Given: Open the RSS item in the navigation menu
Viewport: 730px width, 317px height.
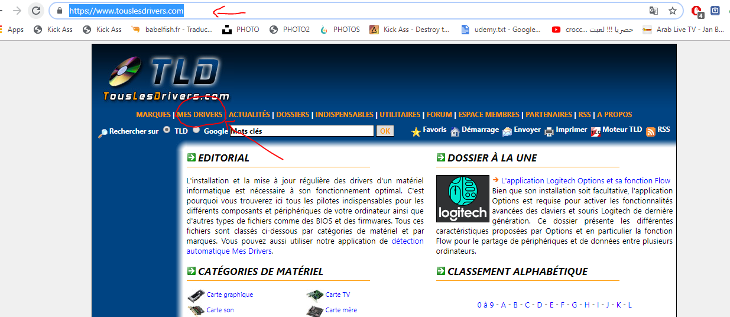Looking at the screenshot, I should pyautogui.click(x=585, y=115).
